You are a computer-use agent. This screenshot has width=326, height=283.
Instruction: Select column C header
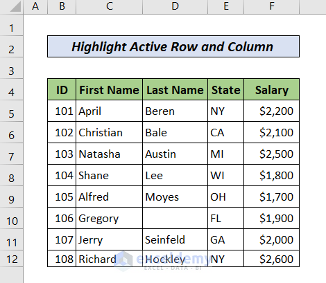(x=110, y=6)
